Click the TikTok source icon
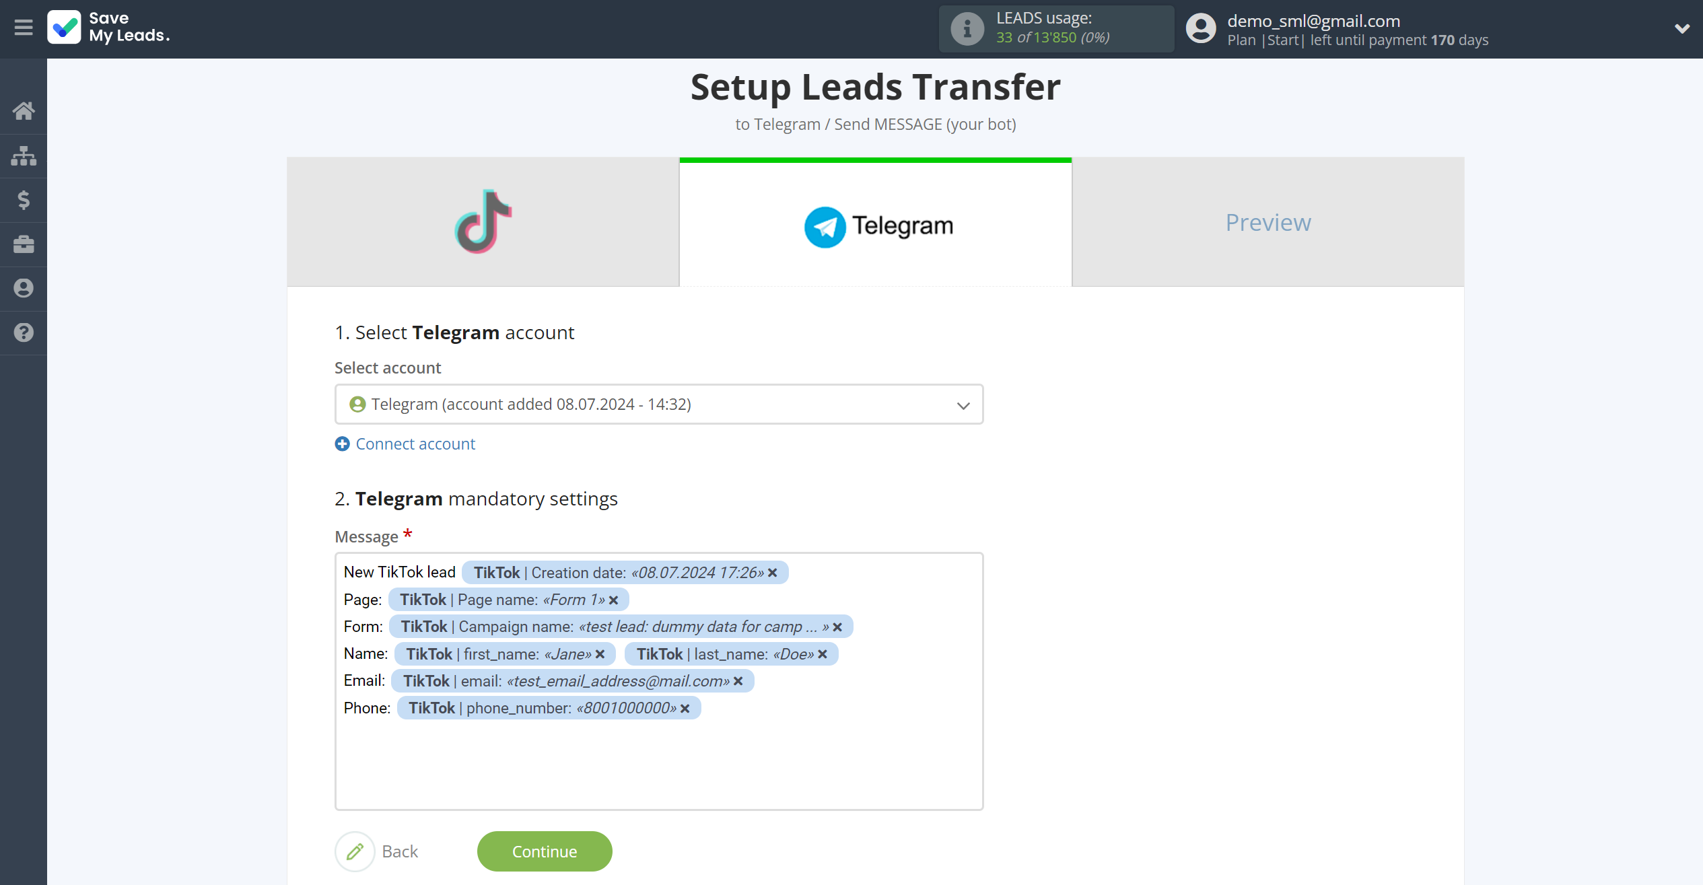 (483, 222)
